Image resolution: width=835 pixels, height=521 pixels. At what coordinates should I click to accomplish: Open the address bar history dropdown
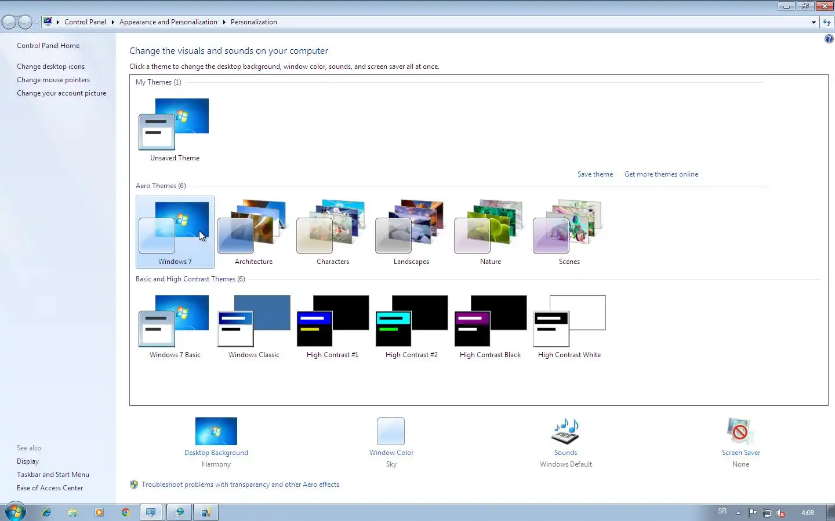814,22
